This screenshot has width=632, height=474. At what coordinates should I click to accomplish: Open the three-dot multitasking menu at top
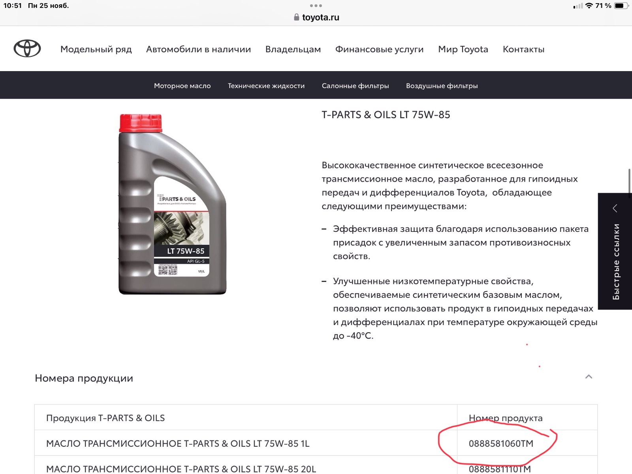(x=316, y=6)
